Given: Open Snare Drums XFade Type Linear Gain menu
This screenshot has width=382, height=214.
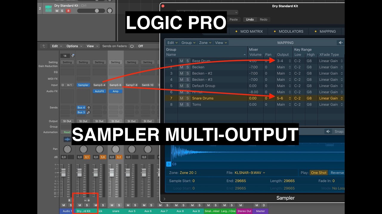Looking at the screenshot, I should [331, 98].
